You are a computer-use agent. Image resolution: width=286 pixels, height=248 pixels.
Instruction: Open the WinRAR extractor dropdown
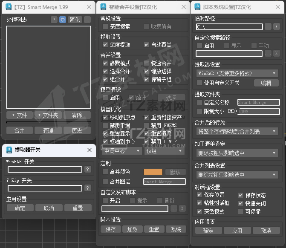pyautogui.click(x=237, y=73)
